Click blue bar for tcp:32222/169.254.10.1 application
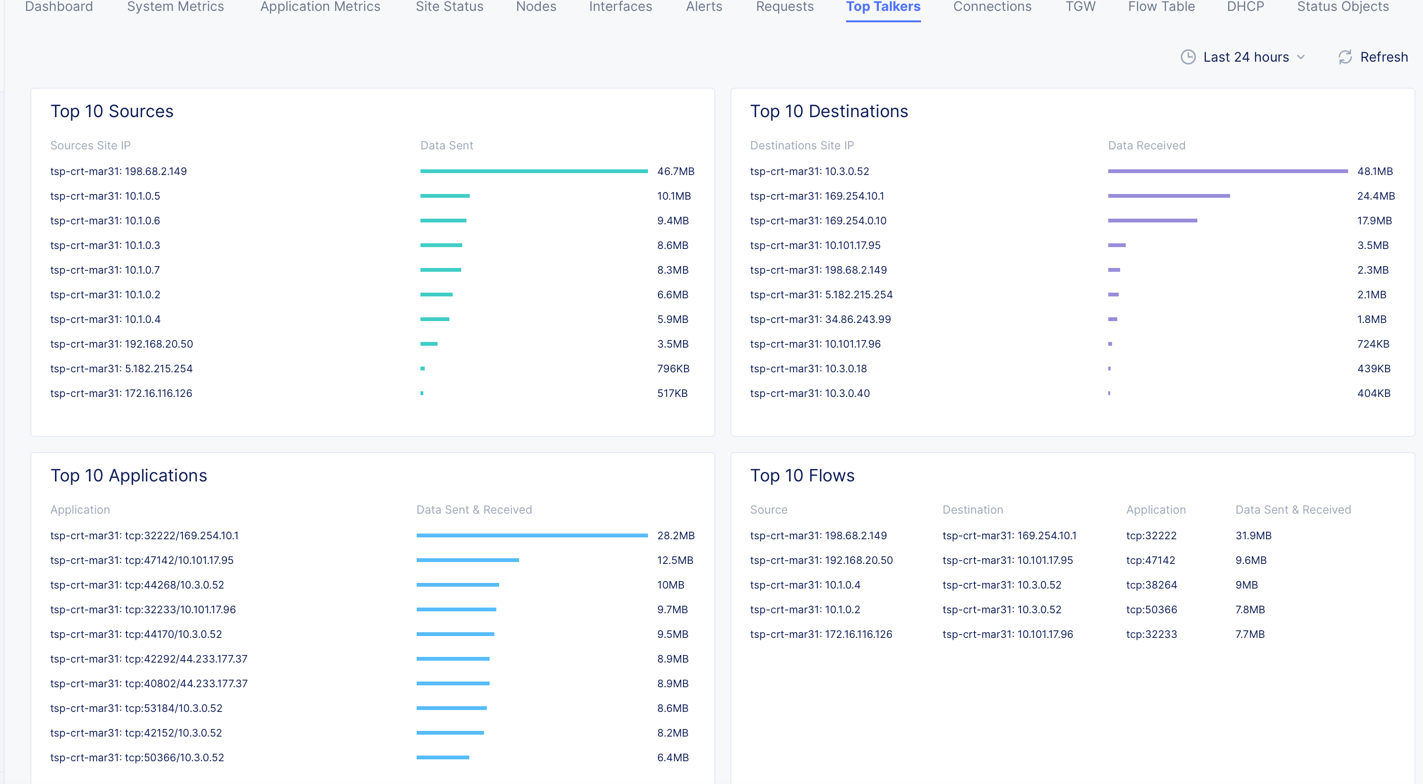 click(x=531, y=535)
